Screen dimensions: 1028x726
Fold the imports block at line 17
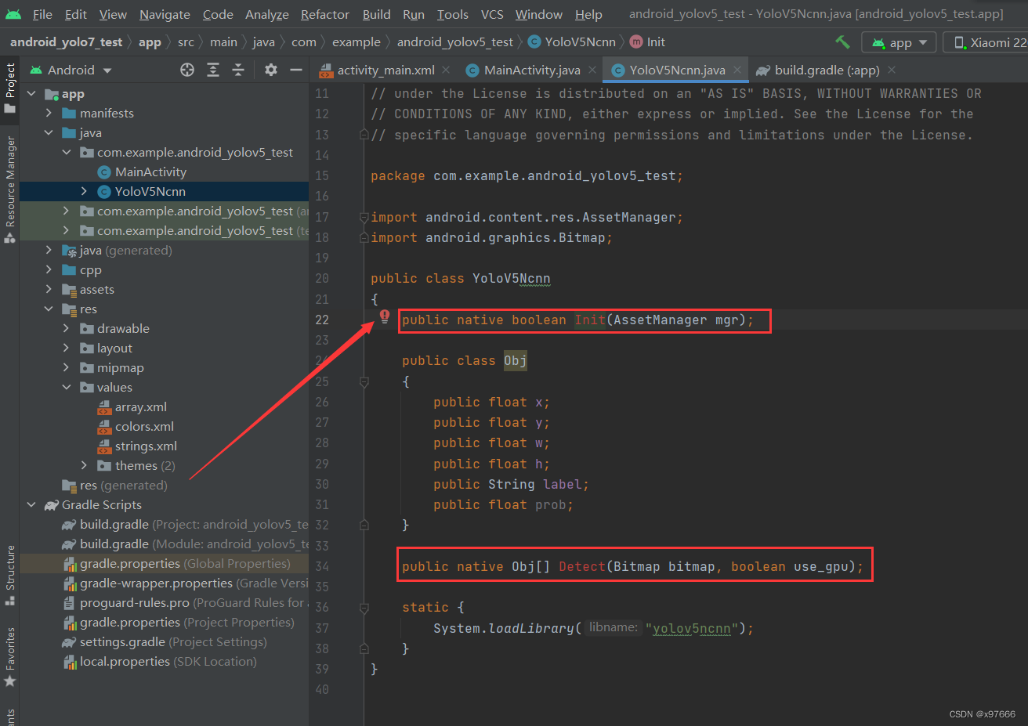364,217
